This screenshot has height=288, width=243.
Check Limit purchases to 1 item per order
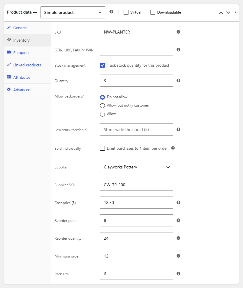(102, 148)
